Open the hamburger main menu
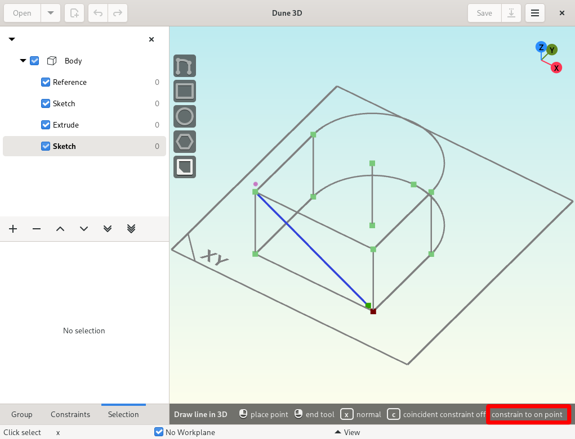575x439 pixels. point(535,13)
